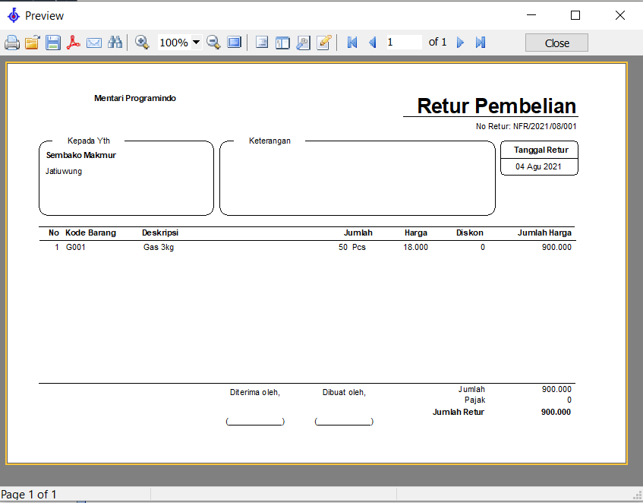This screenshot has height=503, width=643.
Task: Click the 50 Pcs quantity cell
Action: pyautogui.click(x=351, y=247)
